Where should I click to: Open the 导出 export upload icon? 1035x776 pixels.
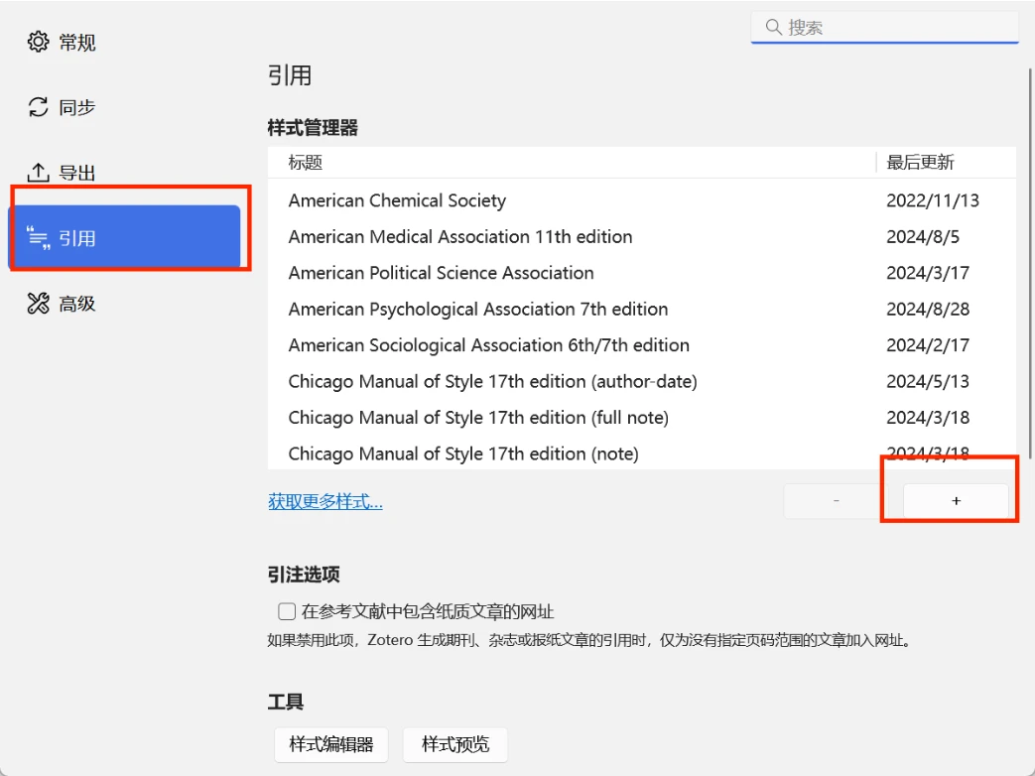[39, 173]
